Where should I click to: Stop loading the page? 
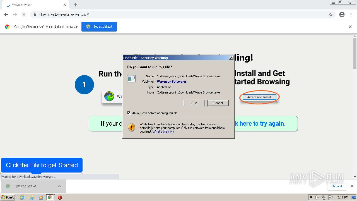[x=24, y=15]
